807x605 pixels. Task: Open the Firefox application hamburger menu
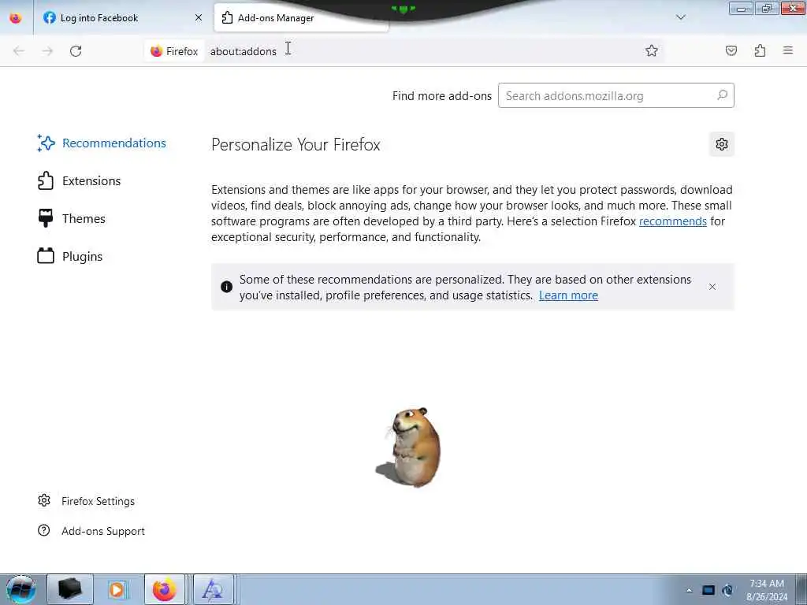788,50
